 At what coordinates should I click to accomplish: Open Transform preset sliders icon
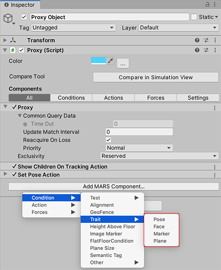click(206, 40)
